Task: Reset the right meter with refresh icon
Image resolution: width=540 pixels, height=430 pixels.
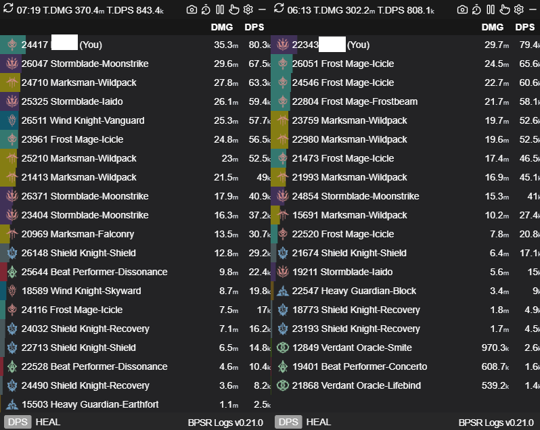Action: point(279,8)
